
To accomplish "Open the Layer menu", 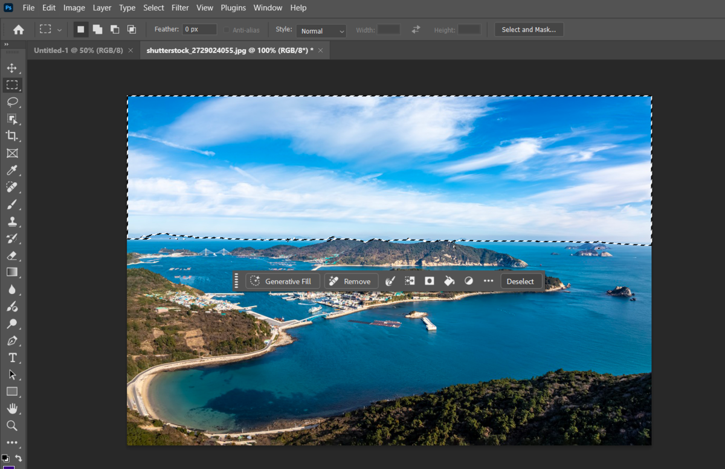I will click(x=102, y=8).
